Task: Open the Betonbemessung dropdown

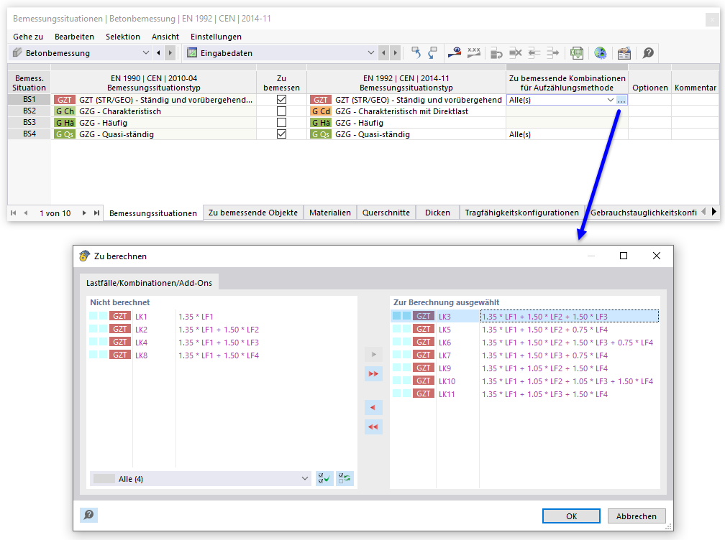Action: [x=145, y=53]
